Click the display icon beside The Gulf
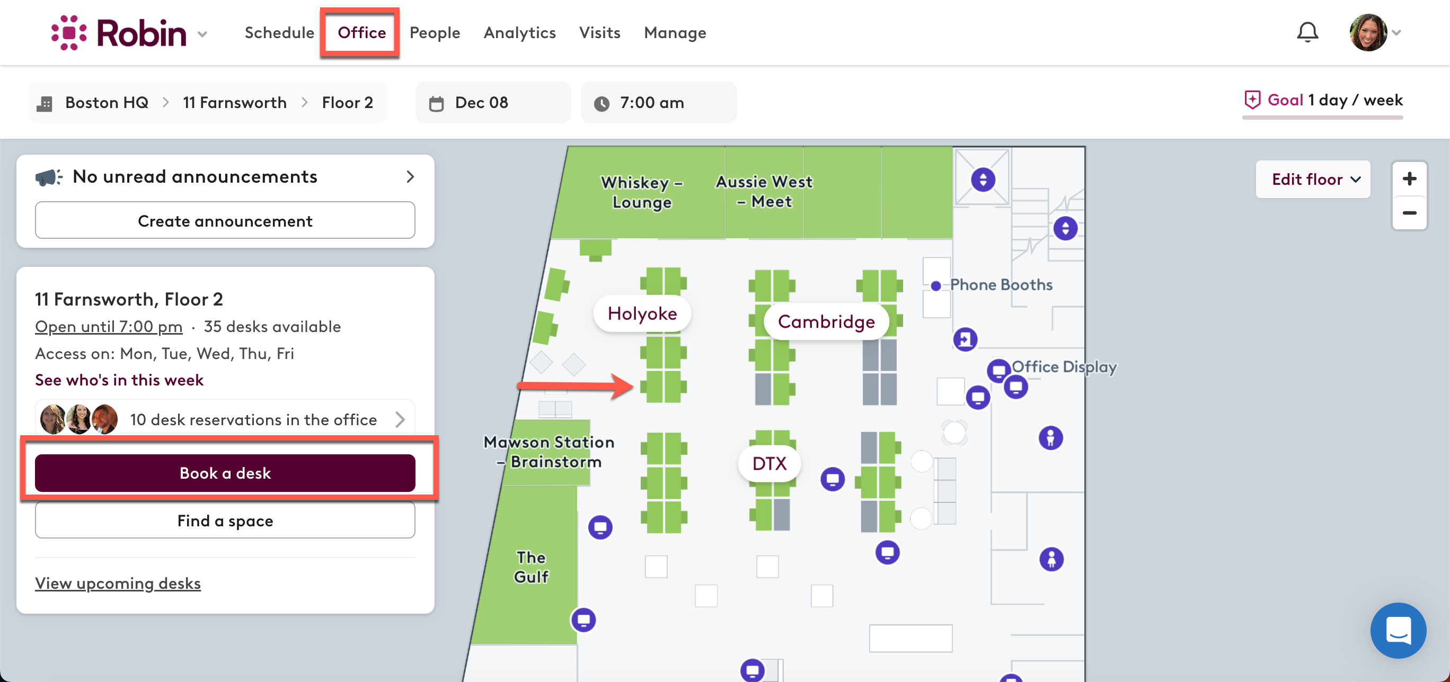 click(x=583, y=620)
